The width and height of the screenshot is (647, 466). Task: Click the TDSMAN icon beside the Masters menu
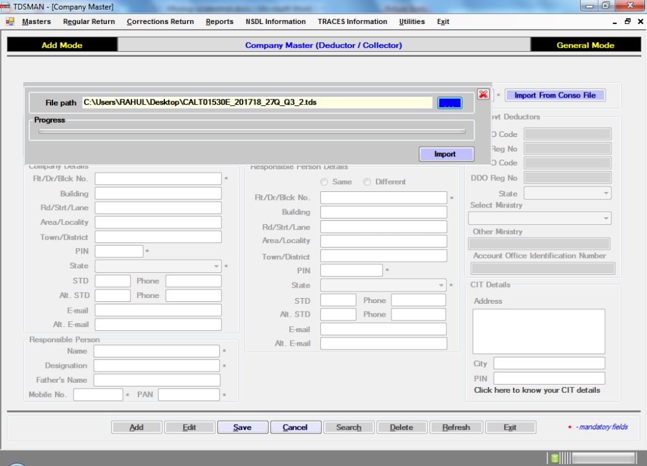(10, 21)
